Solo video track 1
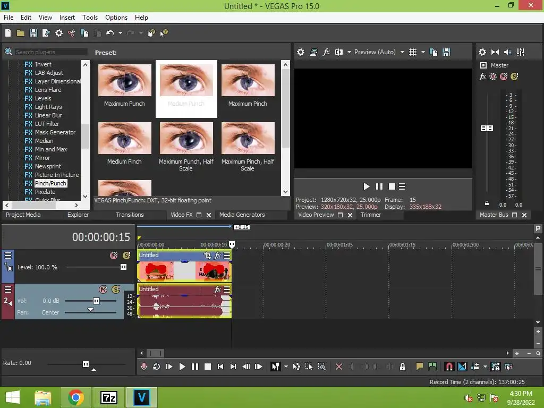Image resolution: width=544 pixels, height=408 pixels. point(126,256)
